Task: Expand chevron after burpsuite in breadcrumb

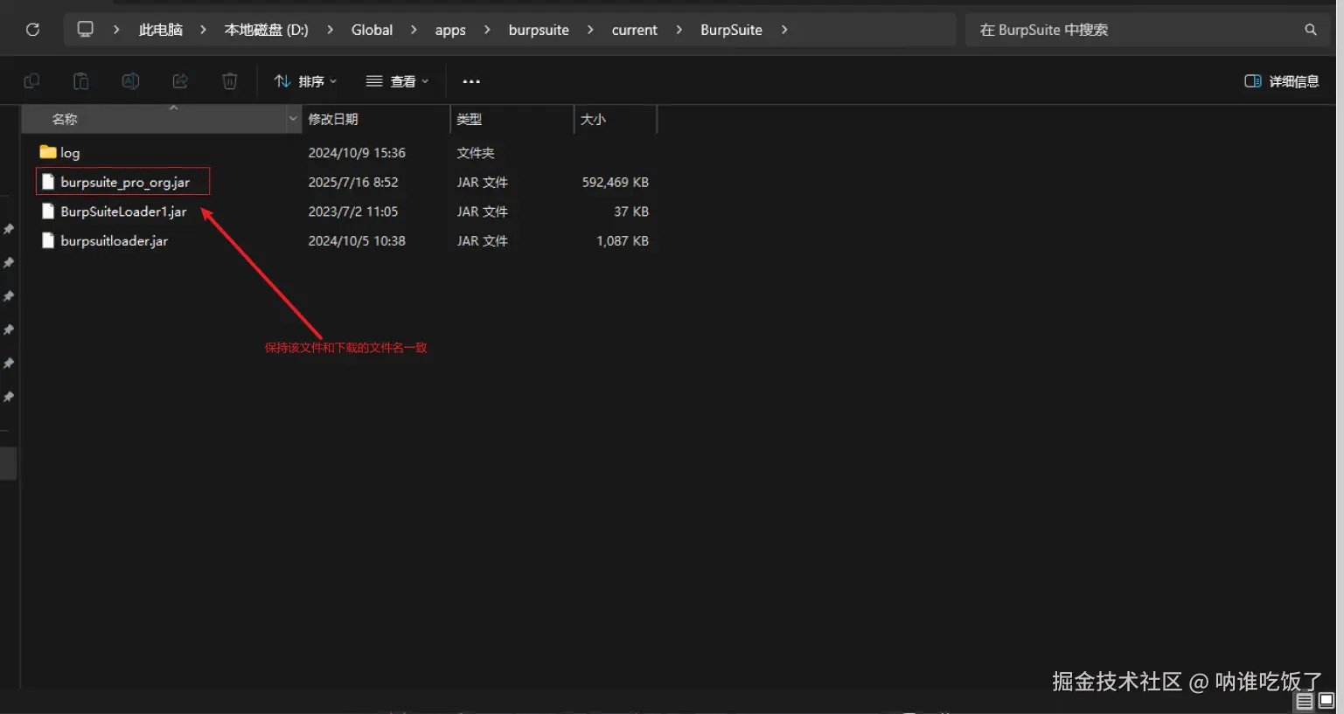Action: point(590,30)
